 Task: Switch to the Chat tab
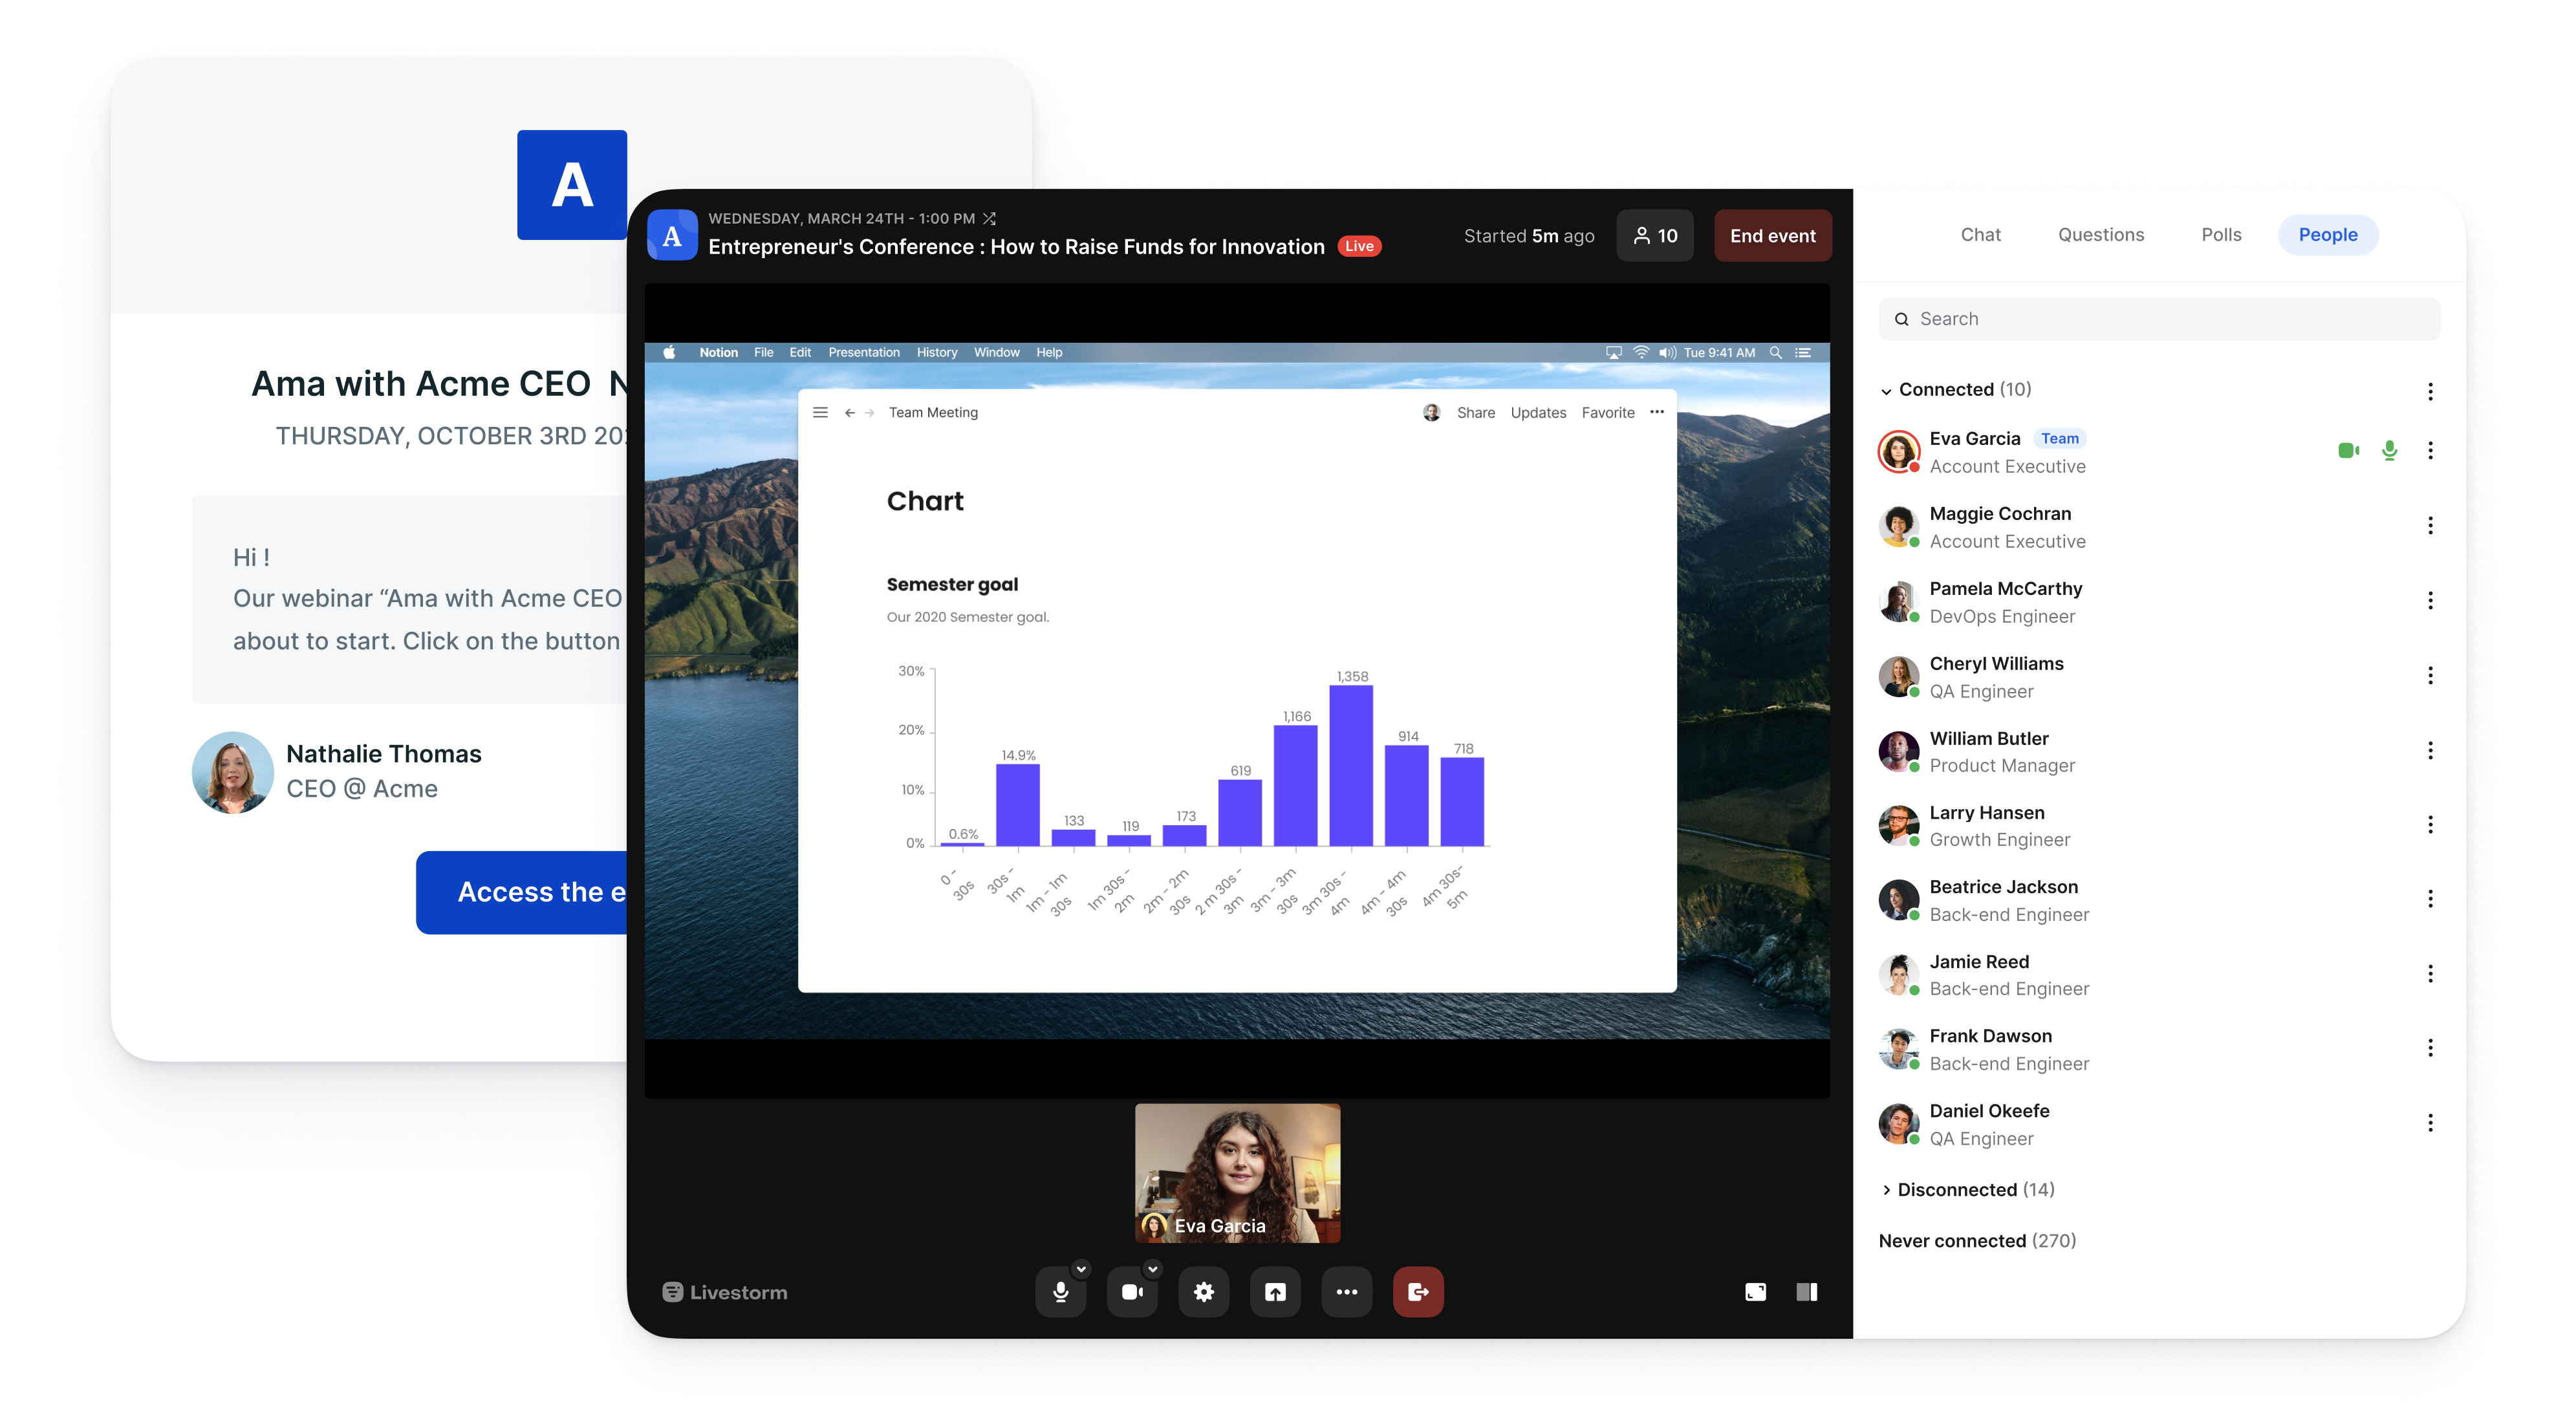1980,235
